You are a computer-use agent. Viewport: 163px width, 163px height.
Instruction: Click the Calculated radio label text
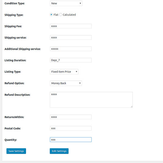(x=69, y=15)
